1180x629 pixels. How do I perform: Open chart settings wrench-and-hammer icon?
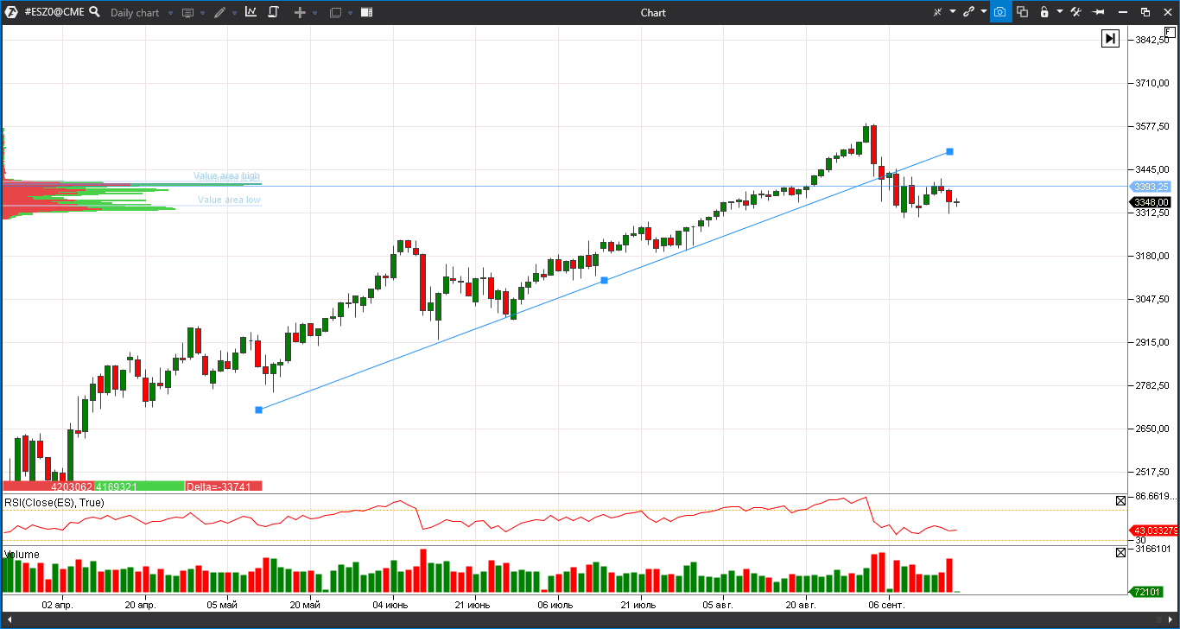pos(1075,12)
